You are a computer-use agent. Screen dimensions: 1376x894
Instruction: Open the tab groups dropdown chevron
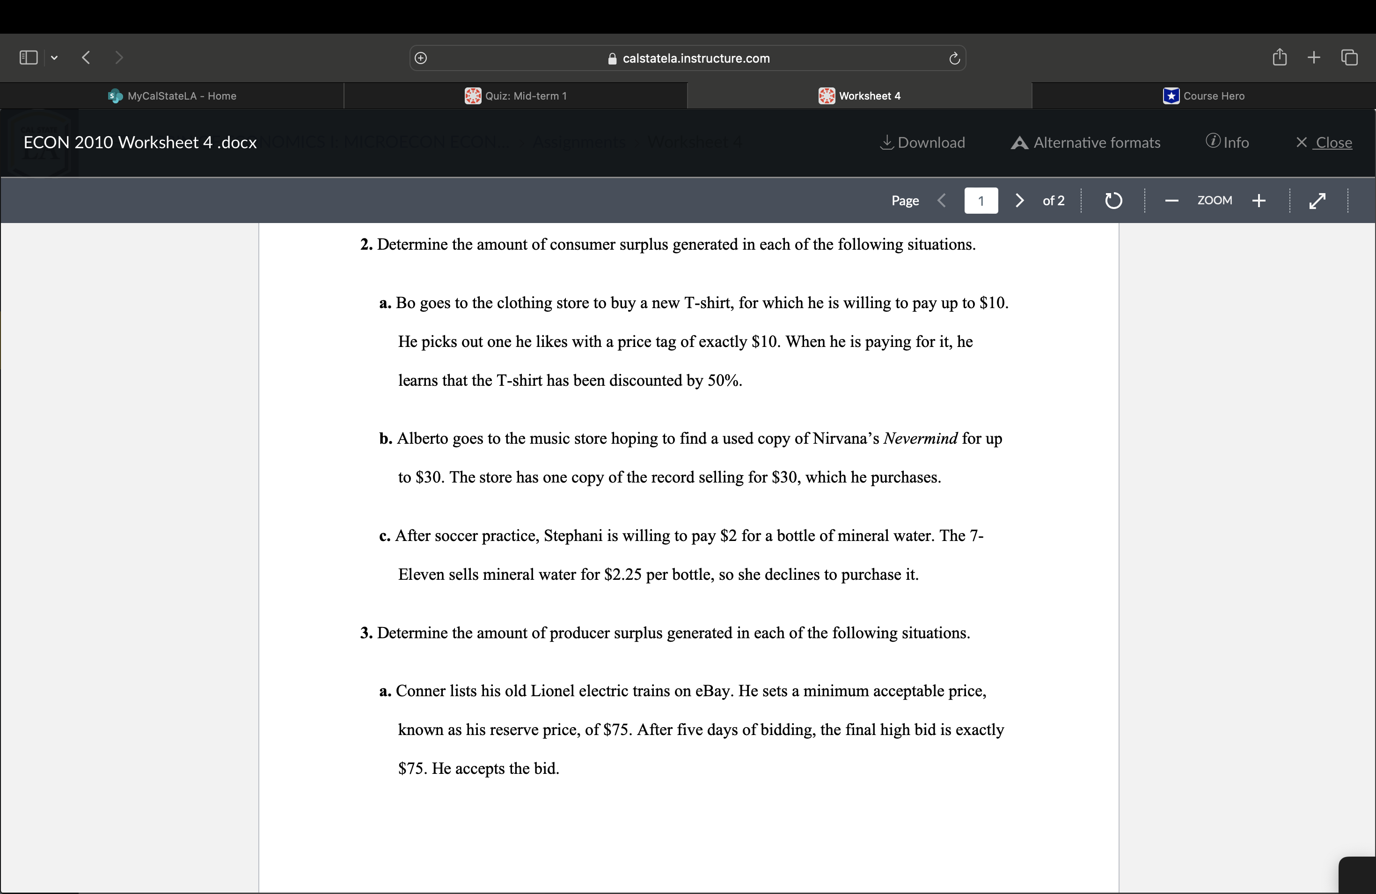point(54,57)
